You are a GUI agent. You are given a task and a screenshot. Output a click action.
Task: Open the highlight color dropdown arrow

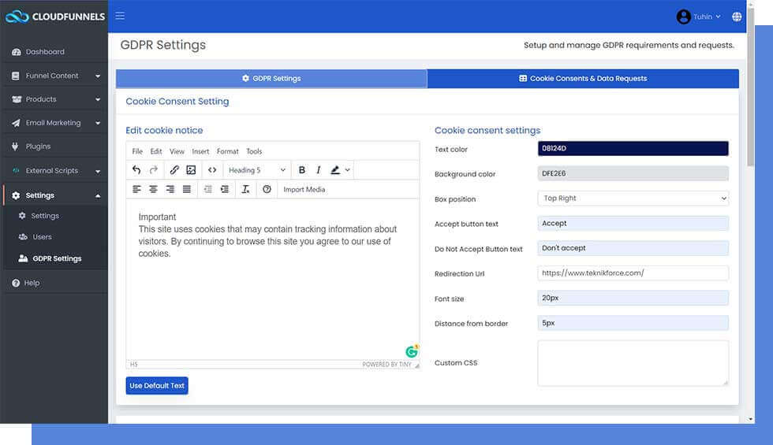click(348, 170)
